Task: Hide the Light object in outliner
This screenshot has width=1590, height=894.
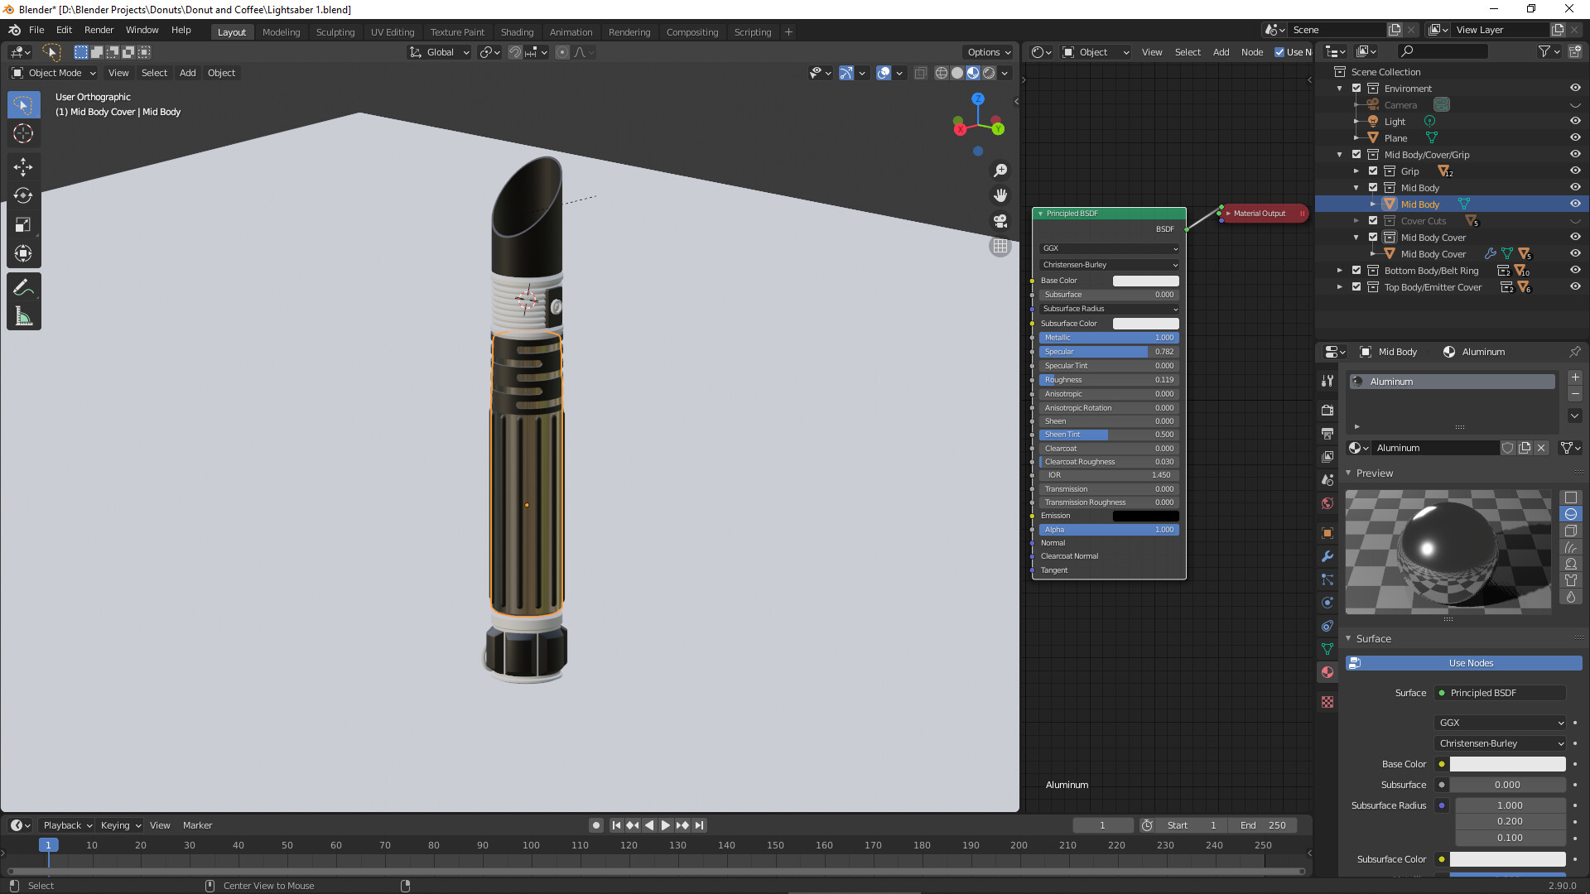Action: coord(1575,122)
